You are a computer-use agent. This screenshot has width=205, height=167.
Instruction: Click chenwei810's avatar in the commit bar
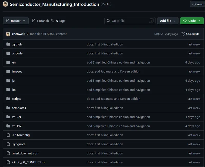click(8, 34)
